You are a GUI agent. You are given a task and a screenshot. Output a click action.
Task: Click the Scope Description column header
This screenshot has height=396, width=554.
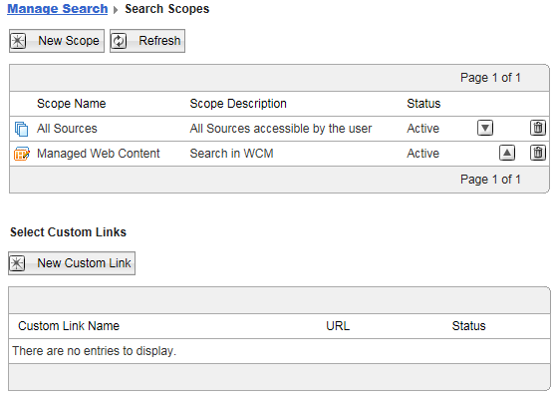coord(238,104)
